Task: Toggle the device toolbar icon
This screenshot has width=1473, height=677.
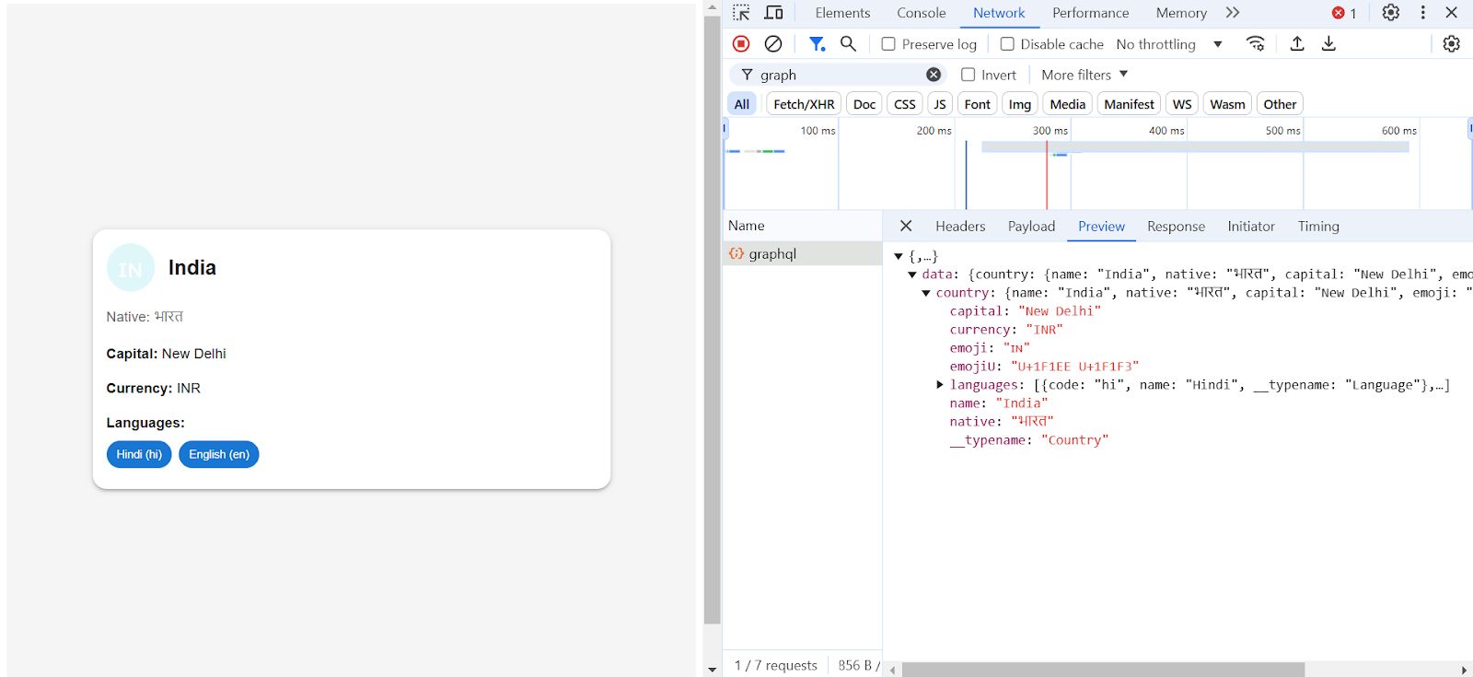Action: point(774,13)
